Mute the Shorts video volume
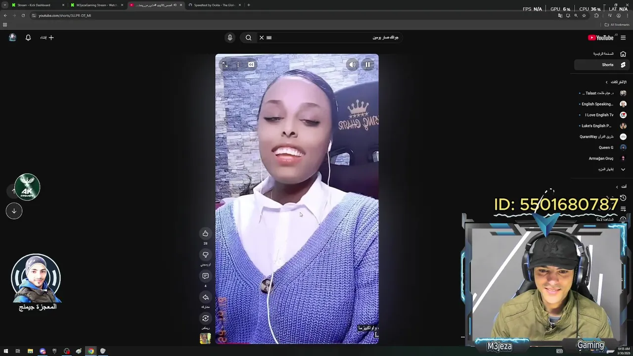Viewport: 633px width, 356px height. point(352,65)
